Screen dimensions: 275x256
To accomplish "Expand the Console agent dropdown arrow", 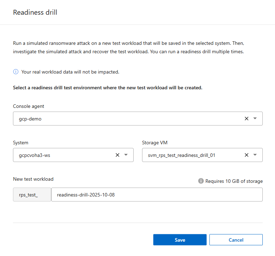I will point(255,119).
